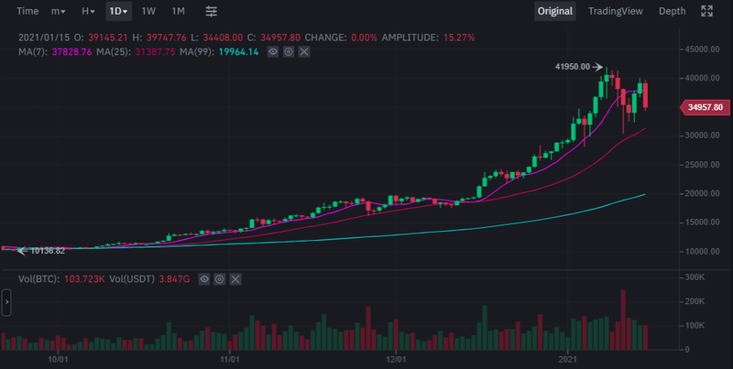
Task: Select the 1W time interval
Action: [x=148, y=11]
